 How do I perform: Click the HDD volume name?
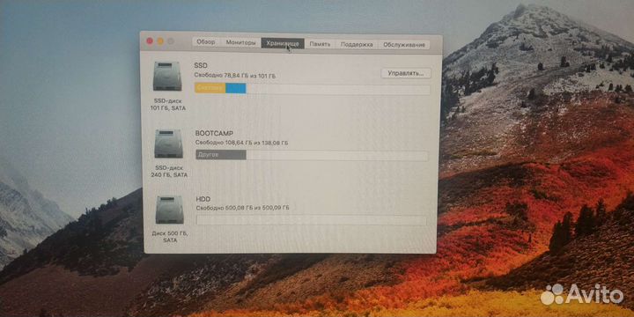(x=203, y=199)
